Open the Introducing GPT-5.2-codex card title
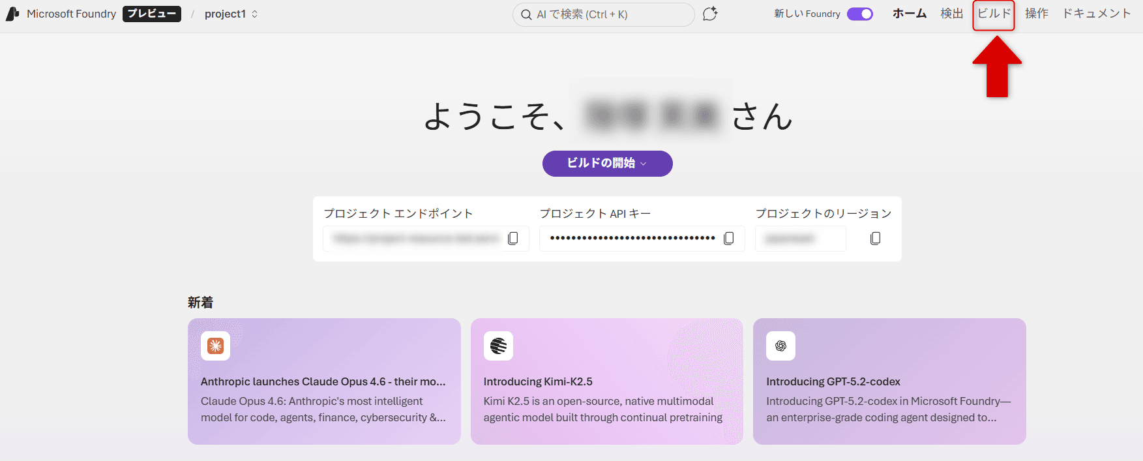1143x461 pixels. pos(833,381)
